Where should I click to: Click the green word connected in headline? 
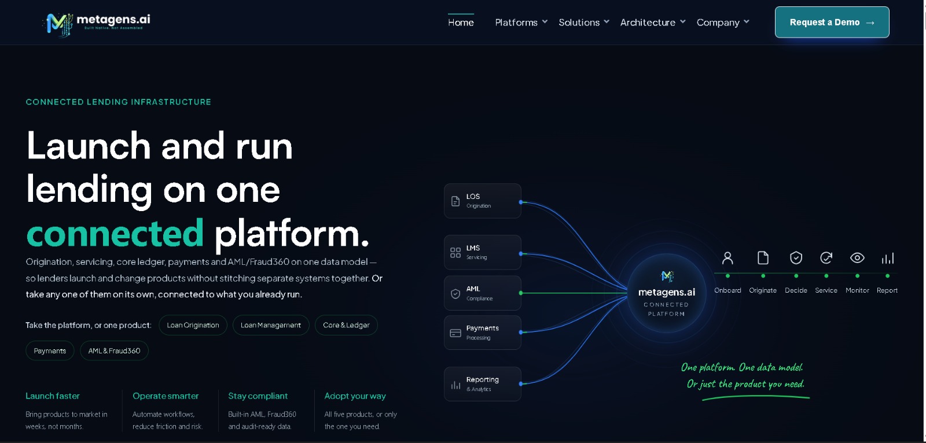(x=115, y=233)
